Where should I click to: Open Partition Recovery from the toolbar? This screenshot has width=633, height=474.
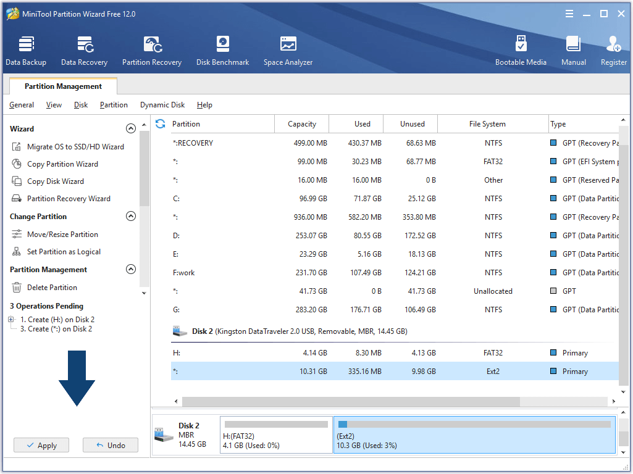coord(152,51)
